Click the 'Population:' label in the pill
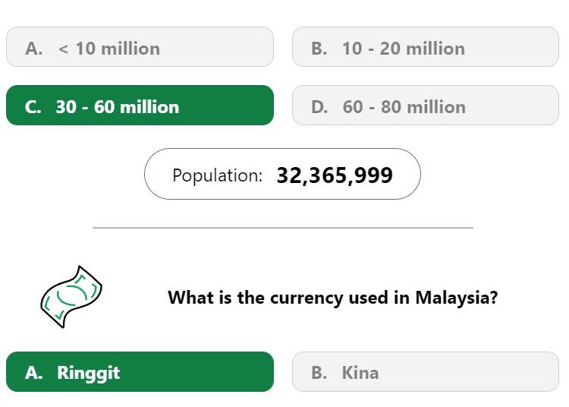Image resolution: width=569 pixels, height=407 pixels. coord(218,175)
